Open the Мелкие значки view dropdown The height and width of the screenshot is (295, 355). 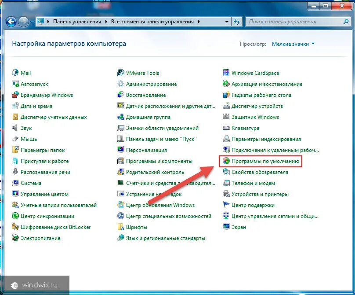pos(293,44)
